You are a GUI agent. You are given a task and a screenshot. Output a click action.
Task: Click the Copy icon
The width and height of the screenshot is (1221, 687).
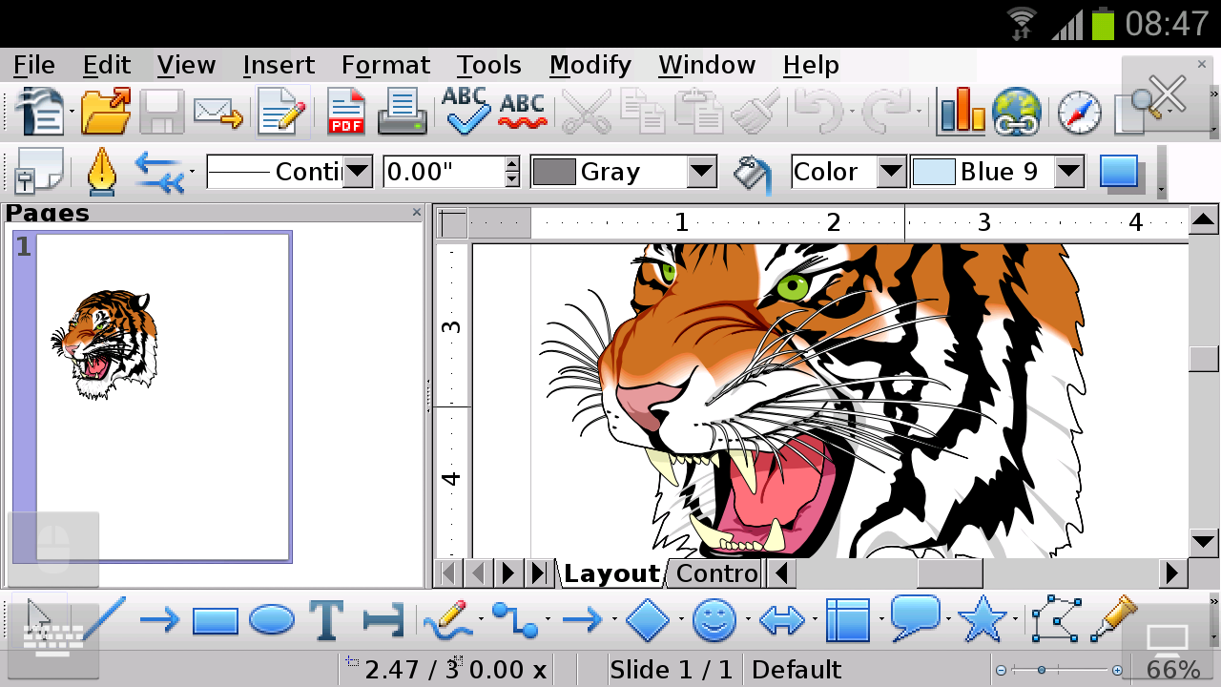[x=642, y=112]
